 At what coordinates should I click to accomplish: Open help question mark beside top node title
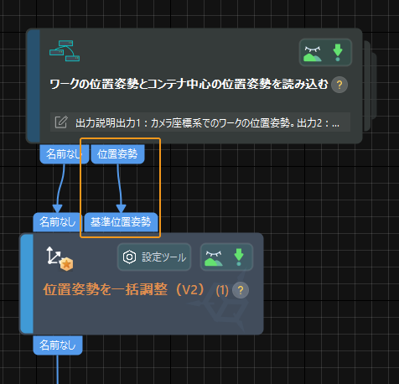pyautogui.click(x=339, y=85)
